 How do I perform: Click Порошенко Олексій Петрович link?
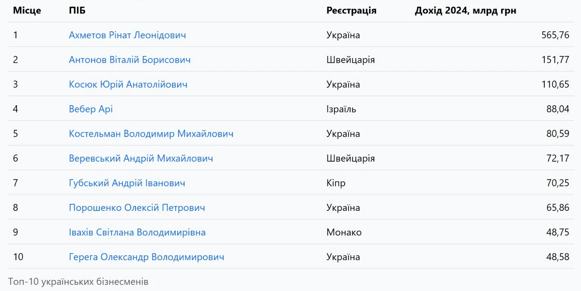coord(137,208)
